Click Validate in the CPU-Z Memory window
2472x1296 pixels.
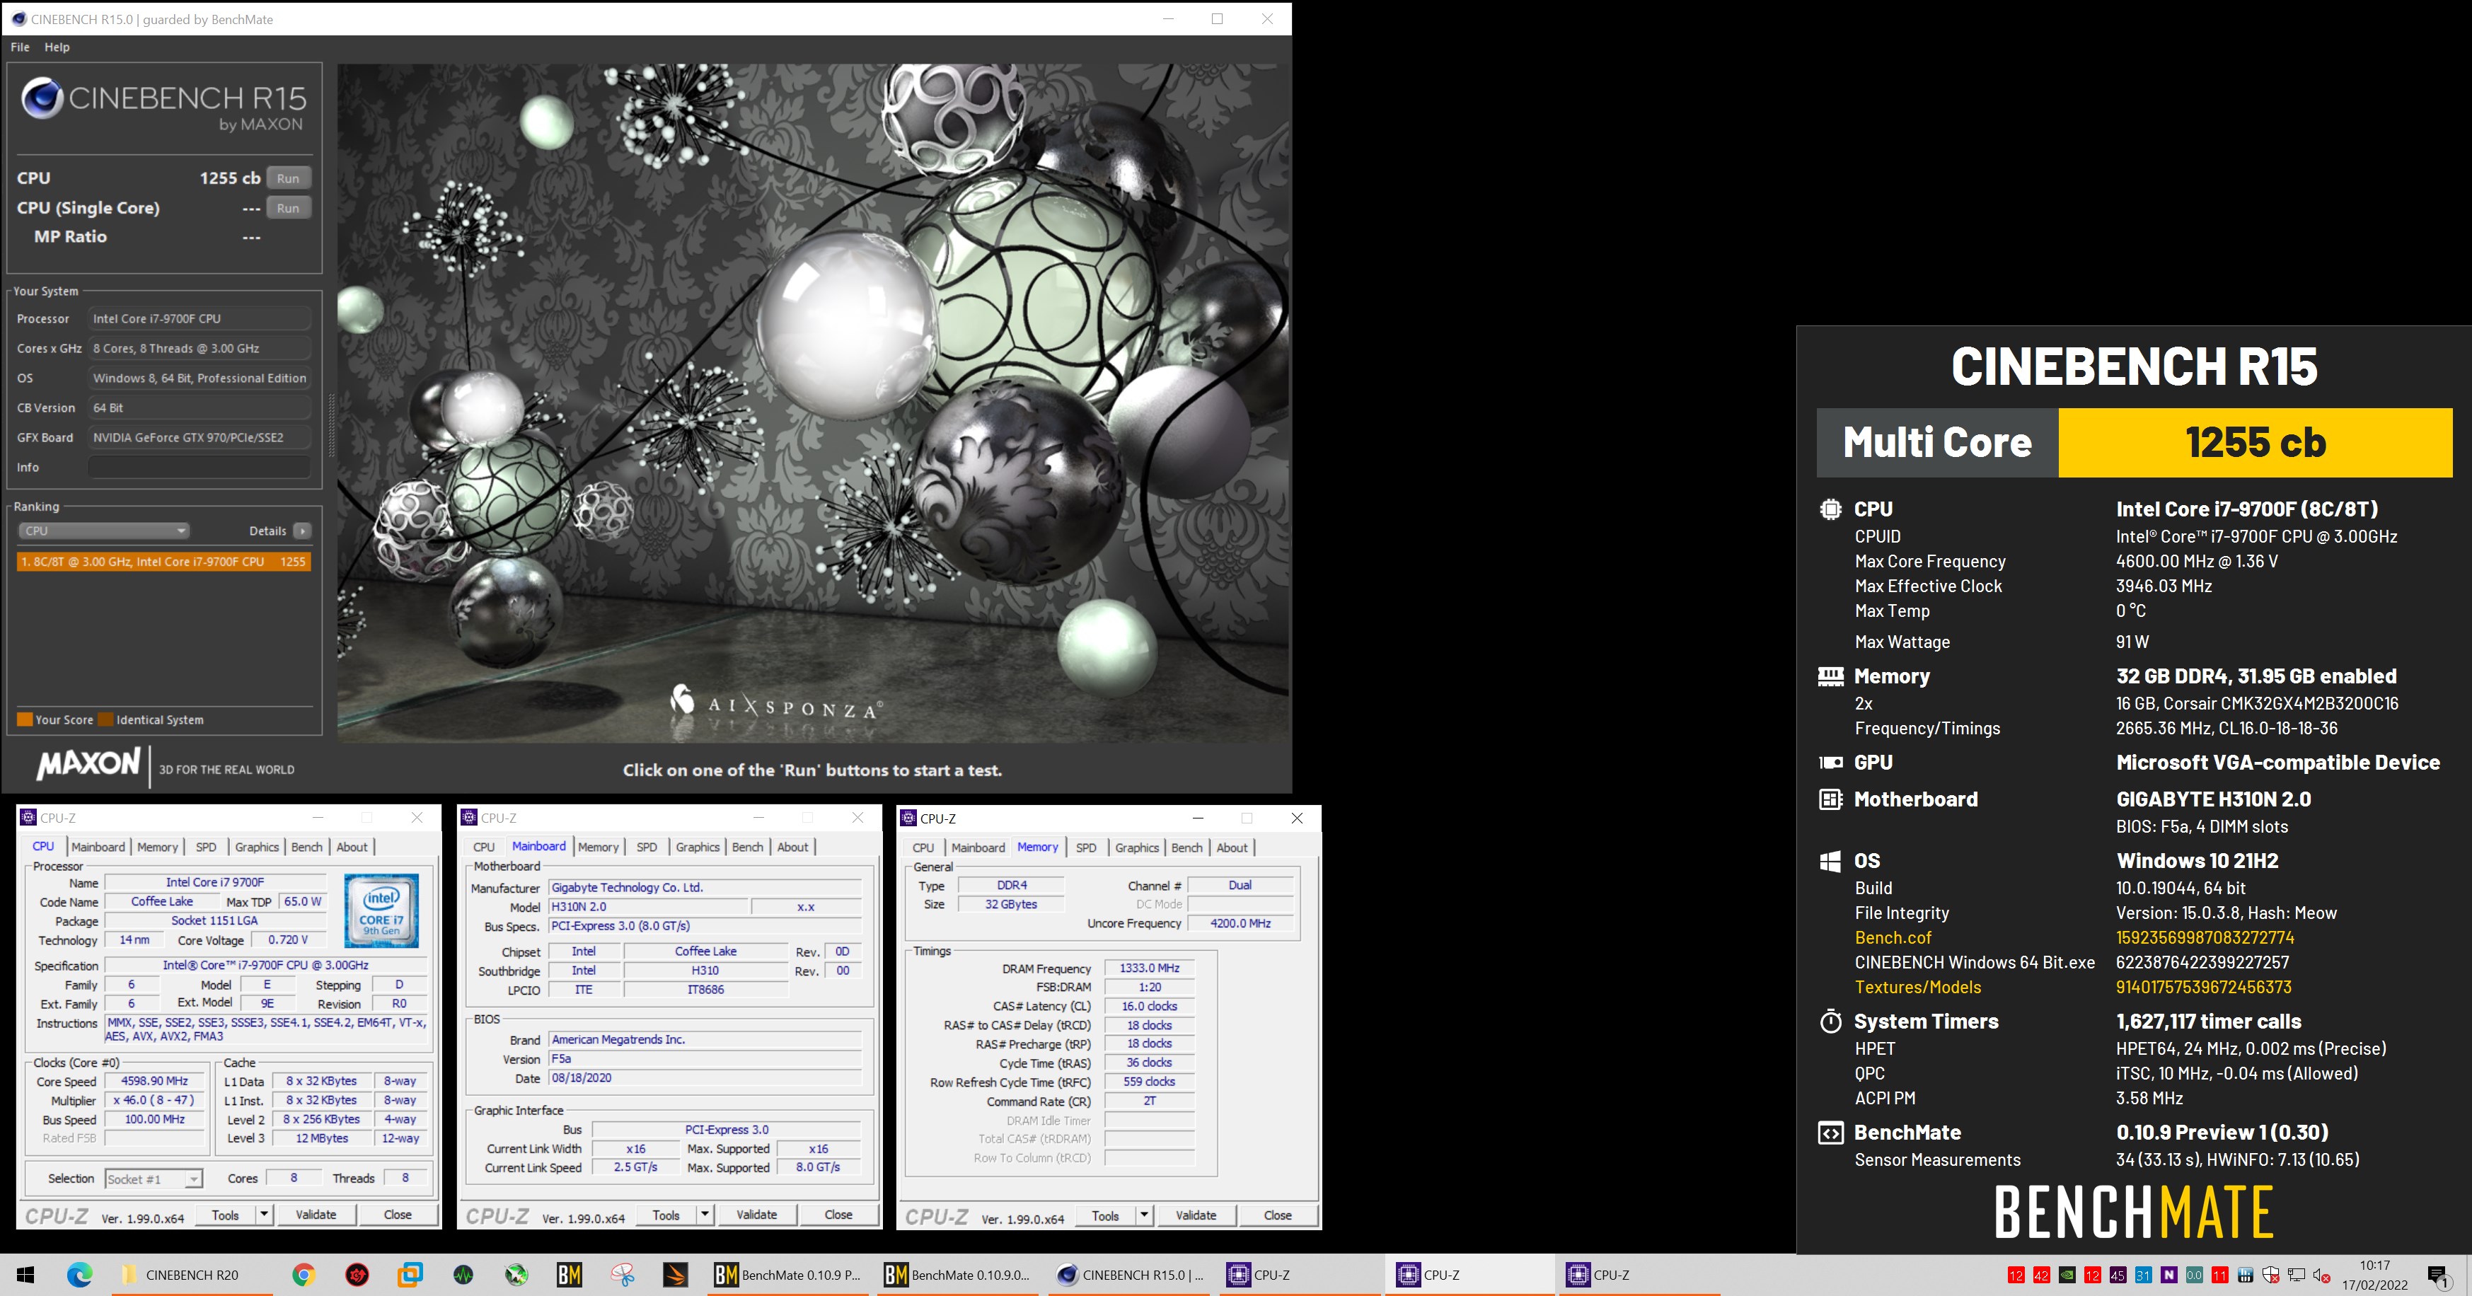[x=1196, y=1215]
